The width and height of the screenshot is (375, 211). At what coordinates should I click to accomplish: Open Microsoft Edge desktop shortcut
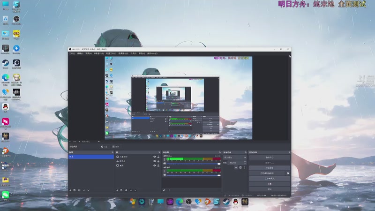point(5,80)
